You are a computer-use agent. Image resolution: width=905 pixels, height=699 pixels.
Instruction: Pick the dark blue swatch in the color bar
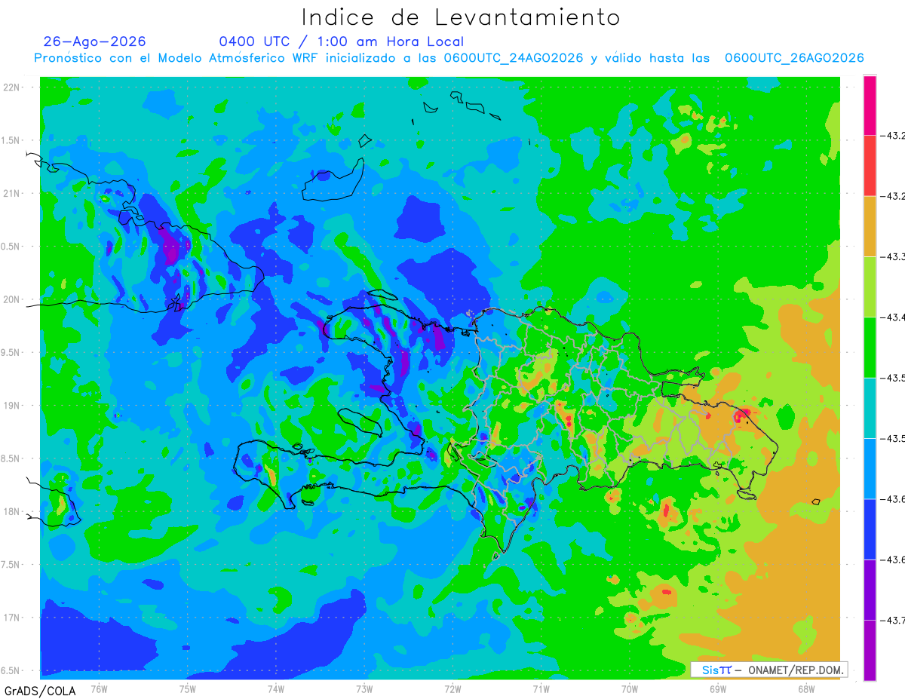coord(870,529)
